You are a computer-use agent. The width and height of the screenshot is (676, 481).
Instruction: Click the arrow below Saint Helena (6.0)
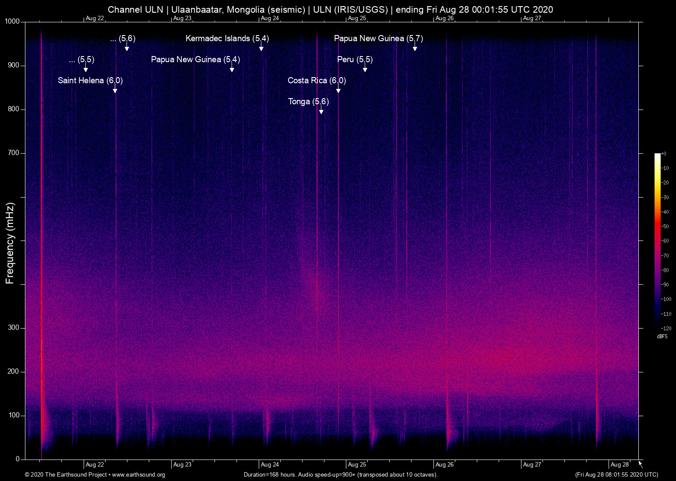click(x=115, y=90)
